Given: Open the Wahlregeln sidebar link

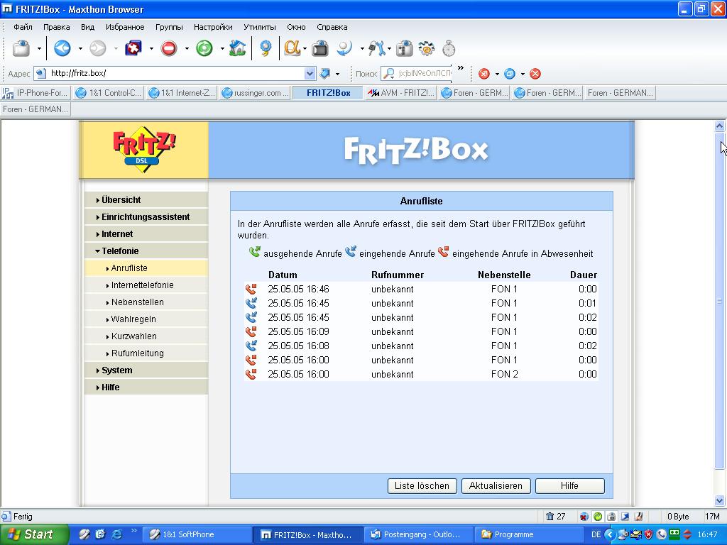Looking at the screenshot, I should (x=133, y=319).
